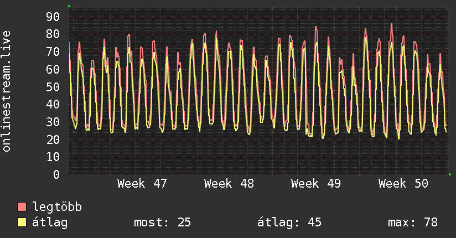Click the Week 50 axis label
The width and height of the screenshot is (456, 238).
click(x=403, y=184)
